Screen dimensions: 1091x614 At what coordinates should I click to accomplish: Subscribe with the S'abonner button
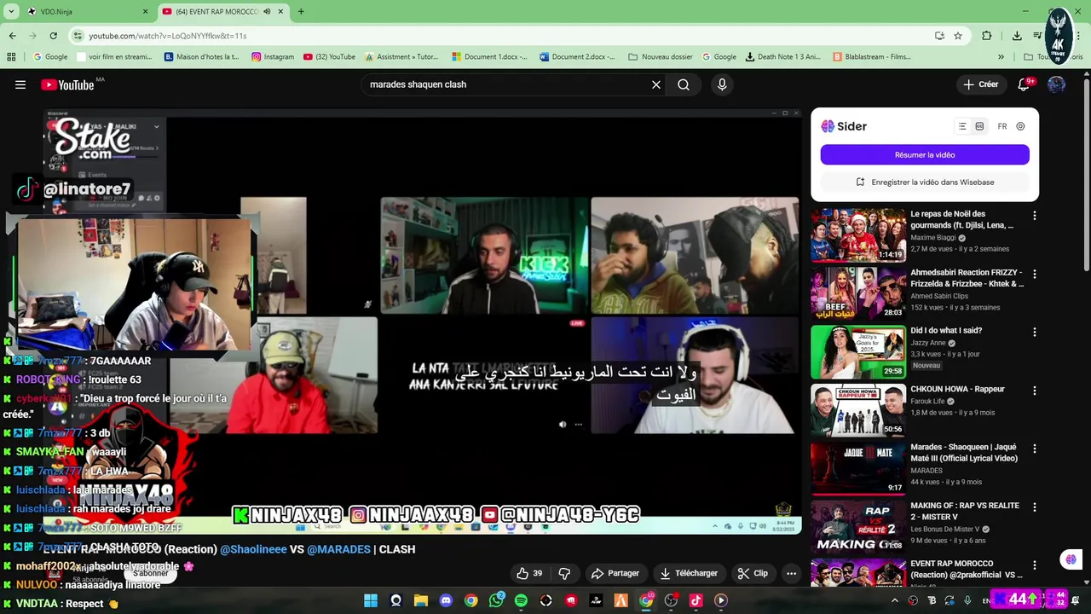(150, 573)
